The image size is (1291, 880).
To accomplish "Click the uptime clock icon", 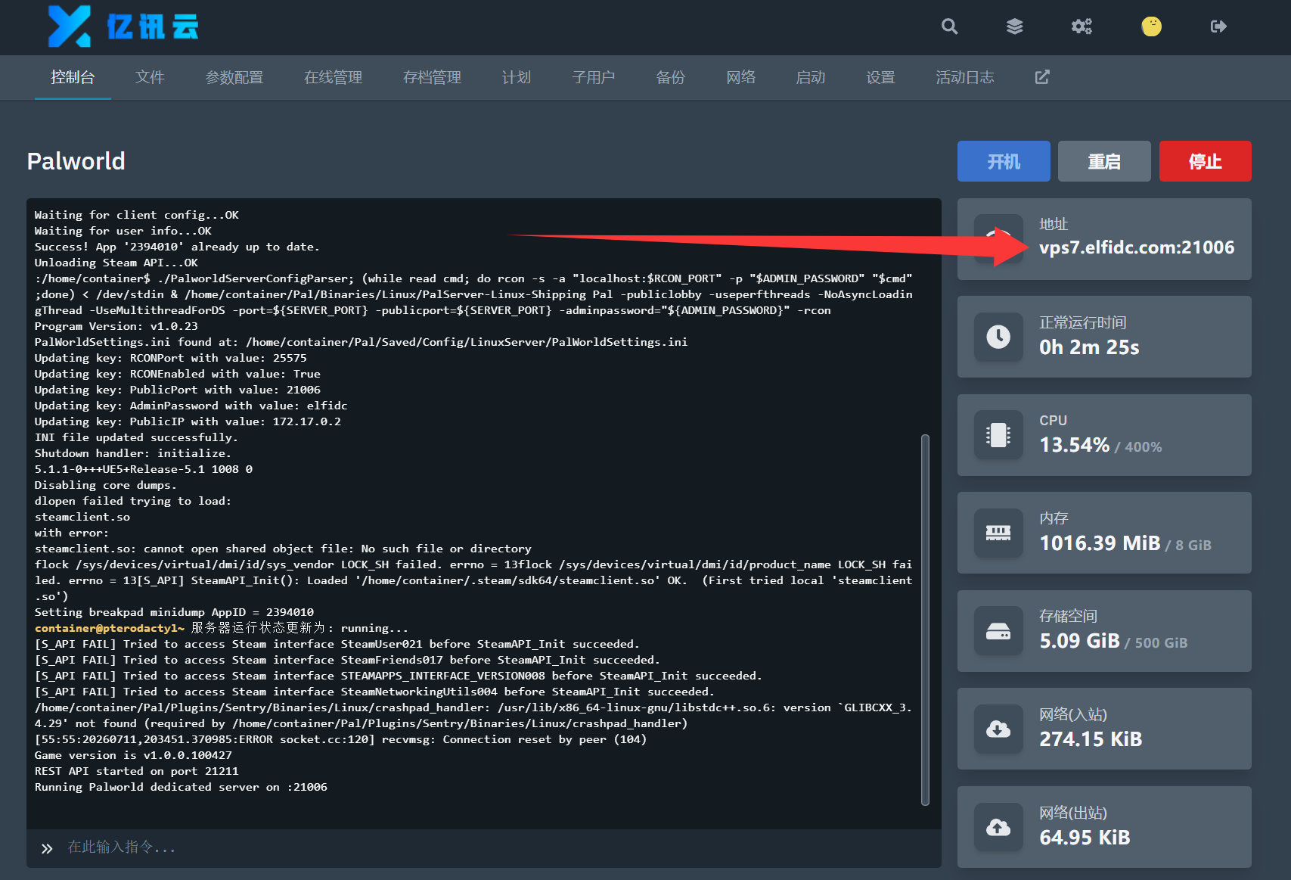I will (x=998, y=337).
